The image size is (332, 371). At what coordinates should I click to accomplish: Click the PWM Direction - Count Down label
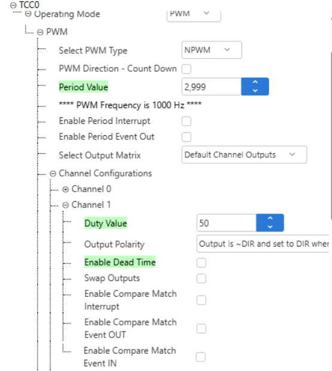[118, 68]
